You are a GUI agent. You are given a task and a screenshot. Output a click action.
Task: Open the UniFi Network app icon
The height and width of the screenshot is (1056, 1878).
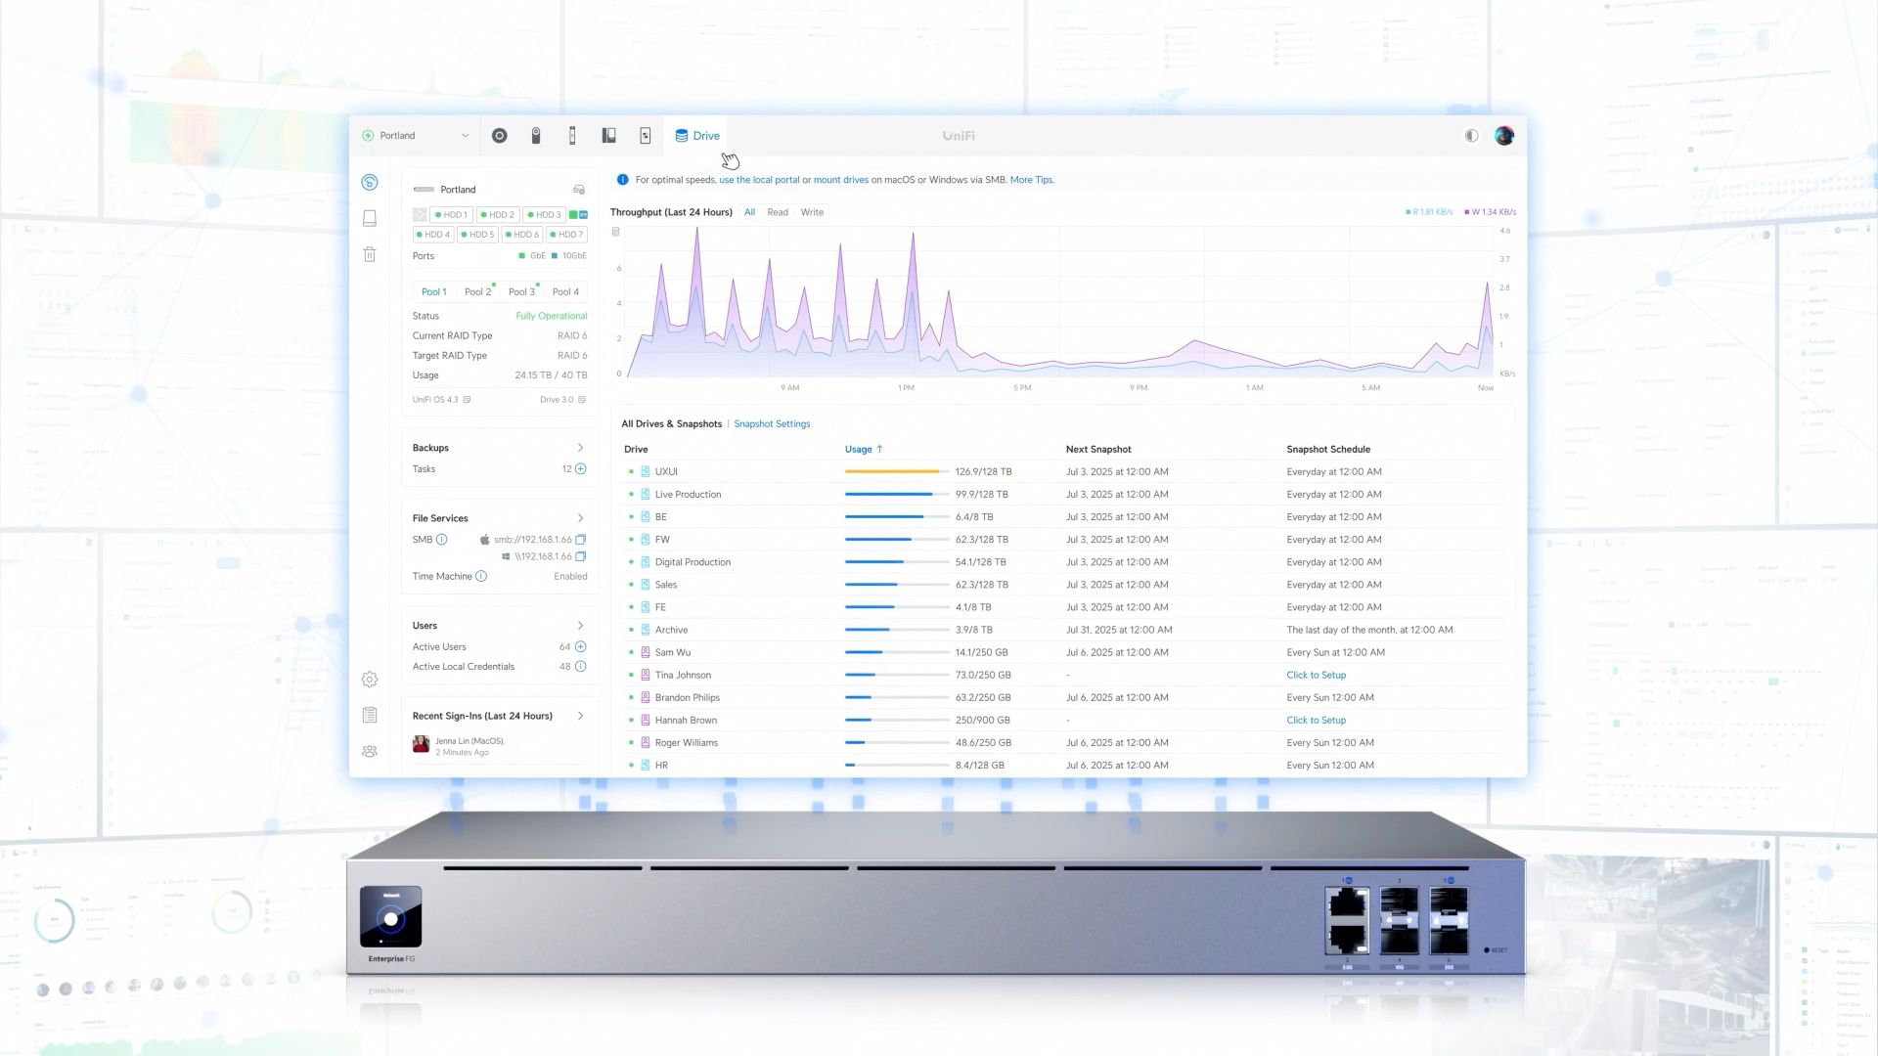tap(499, 136)
